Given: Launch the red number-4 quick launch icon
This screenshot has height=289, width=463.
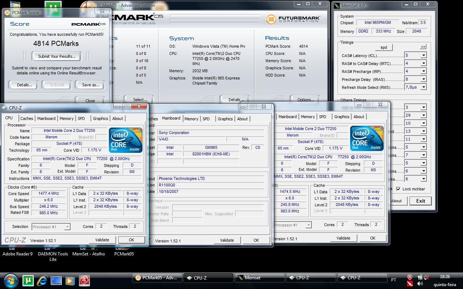Looking at the screenshot, I should click(84, 280).
